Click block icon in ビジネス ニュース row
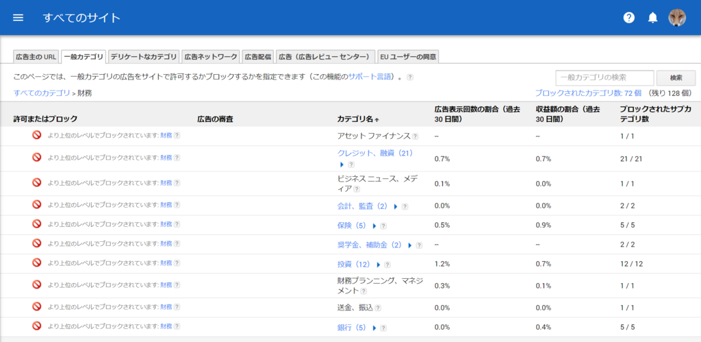 (37, 182)
